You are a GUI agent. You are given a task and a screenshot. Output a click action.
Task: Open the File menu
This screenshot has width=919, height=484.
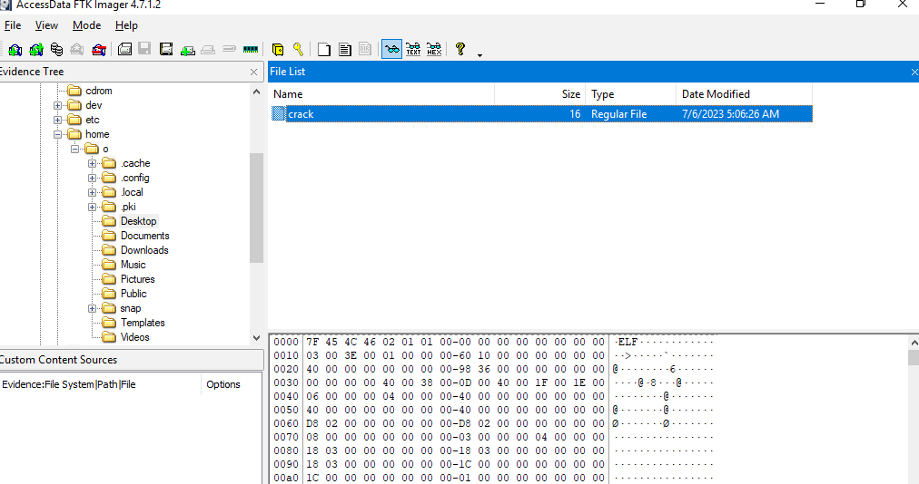pos(13,25)
